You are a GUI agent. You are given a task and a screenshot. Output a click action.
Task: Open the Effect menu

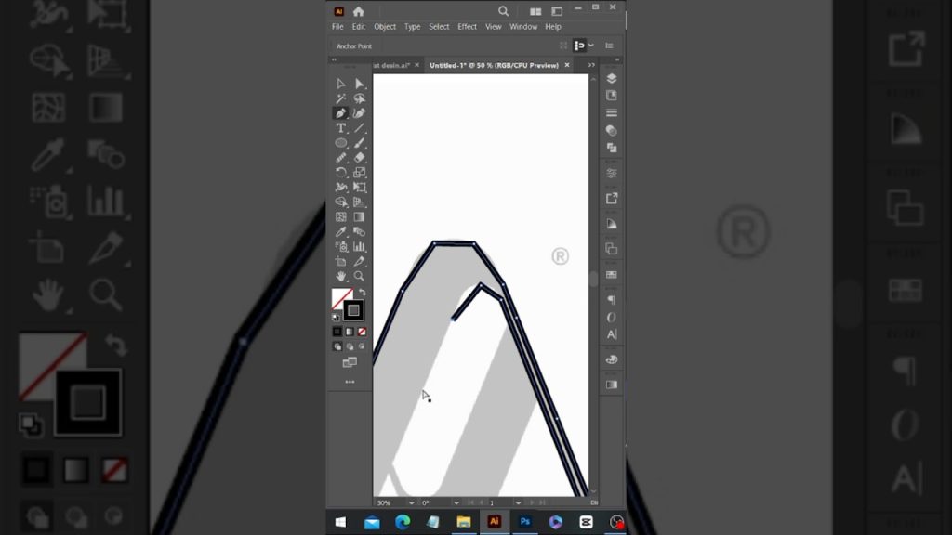tap(467, 26)
